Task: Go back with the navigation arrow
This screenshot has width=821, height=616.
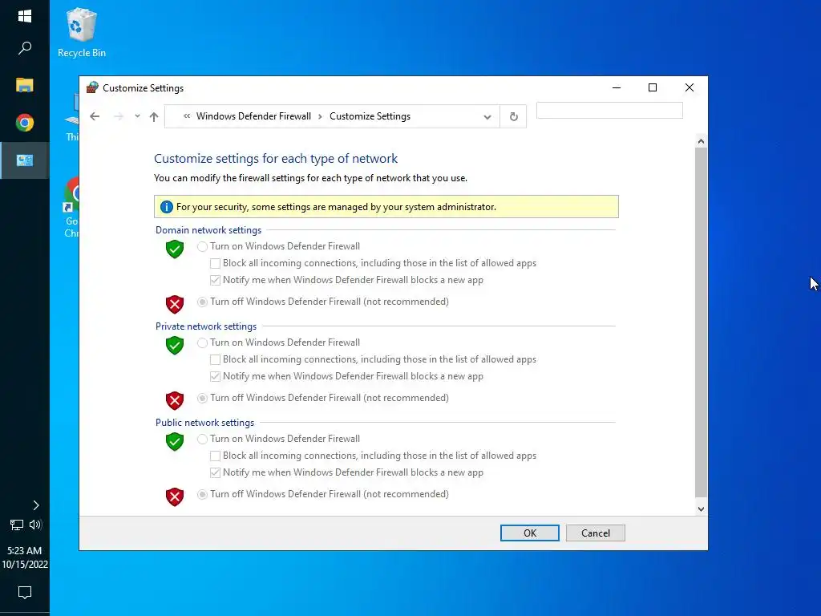Action: pos(95,116)
